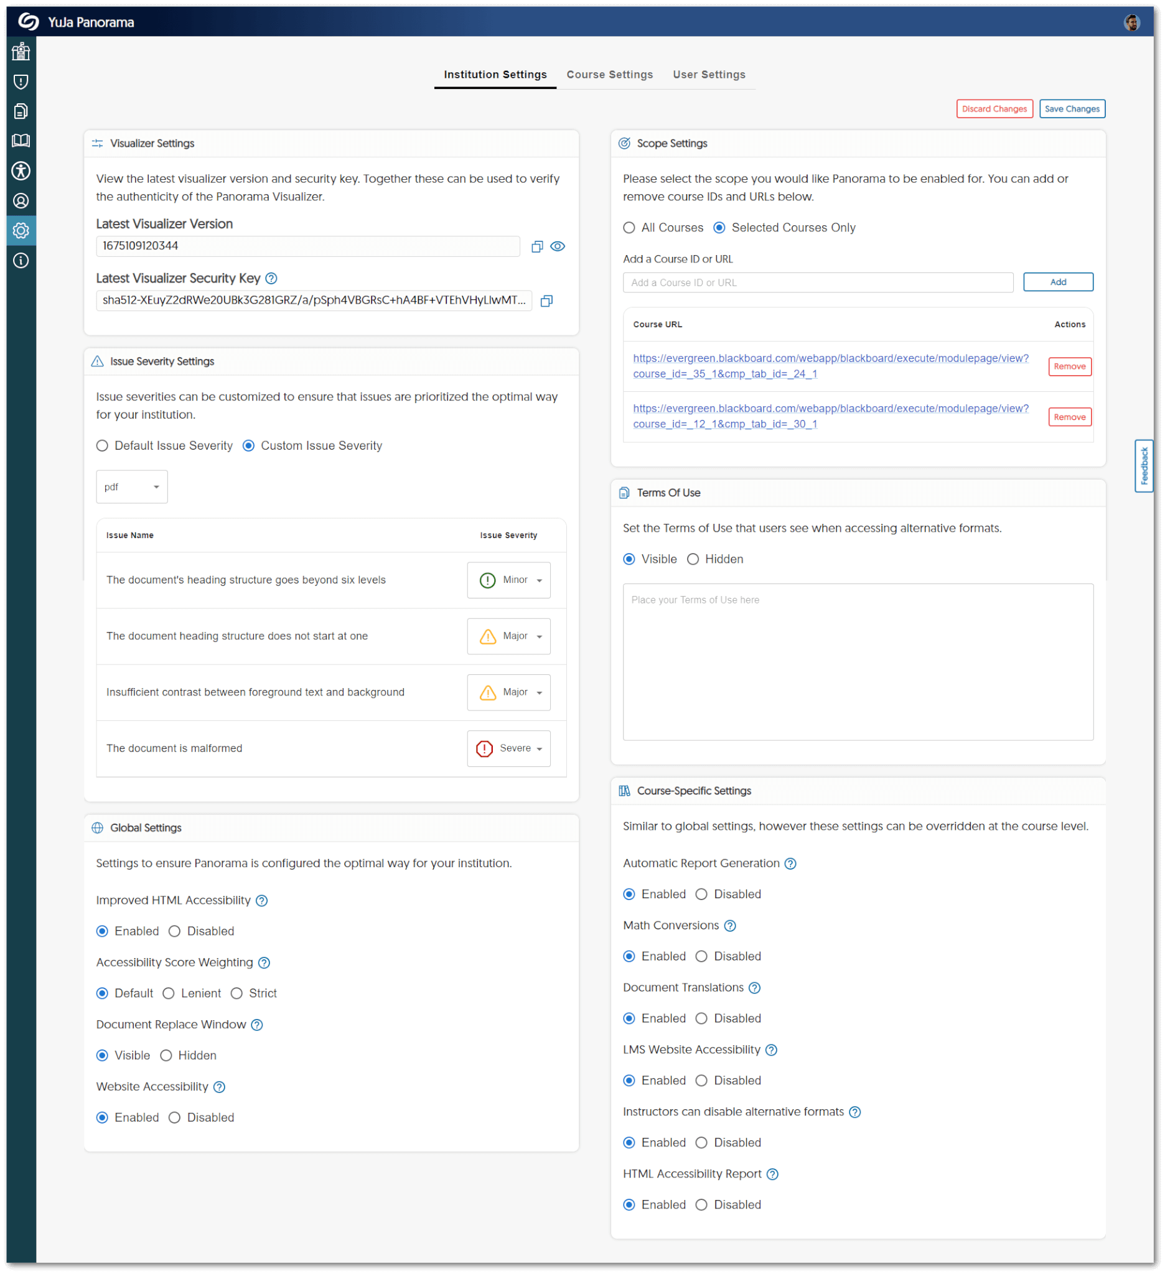Open the pdf file type dropdown
Screen dimensions: 1165x1274
131,486
